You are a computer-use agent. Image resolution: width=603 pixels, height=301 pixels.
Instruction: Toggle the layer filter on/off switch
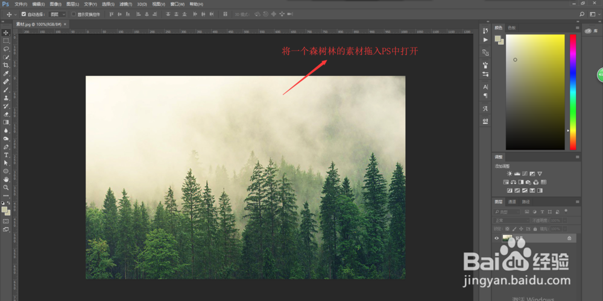pyautogui.click(x=566, y=211)
